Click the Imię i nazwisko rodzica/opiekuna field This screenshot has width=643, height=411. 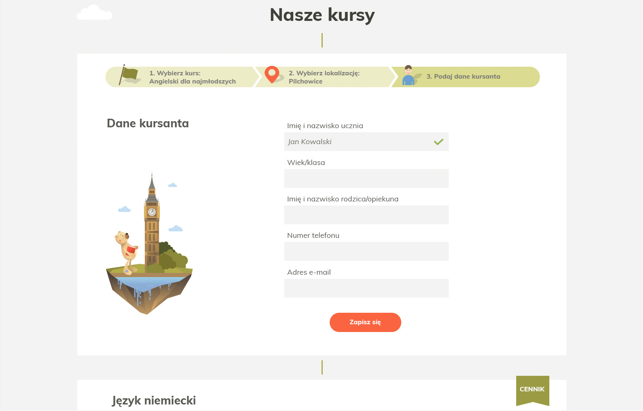coord(366,215)
